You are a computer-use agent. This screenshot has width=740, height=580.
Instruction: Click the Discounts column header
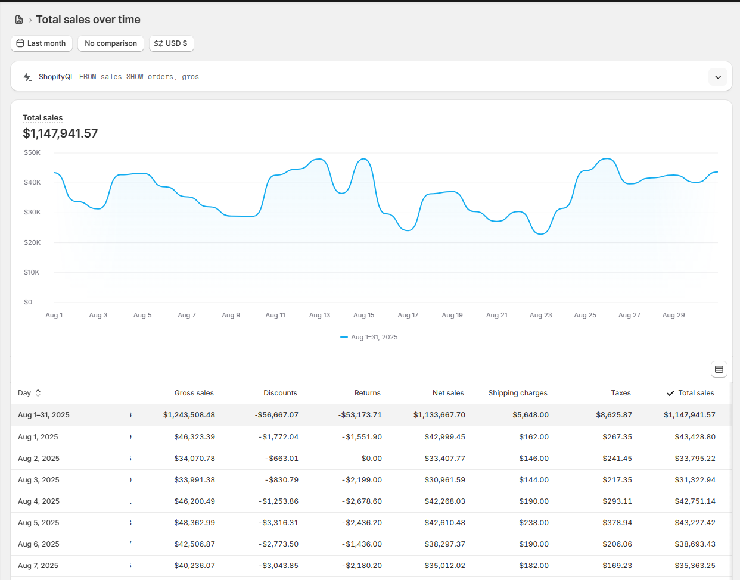point(280,393)
